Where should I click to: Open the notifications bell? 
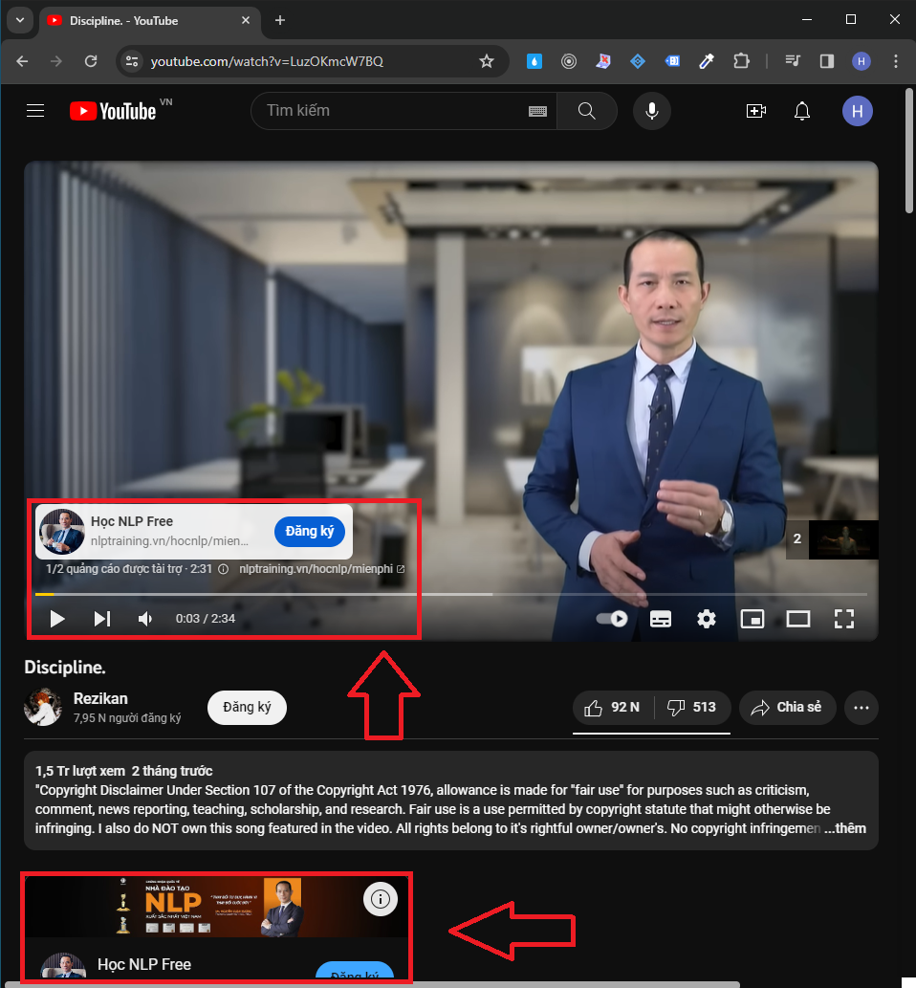(x=802, y=111)
